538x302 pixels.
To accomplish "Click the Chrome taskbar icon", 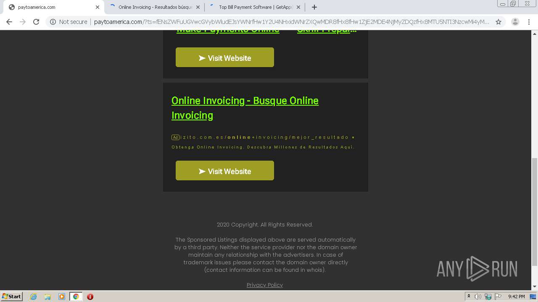I will click(x=76, y=297).
